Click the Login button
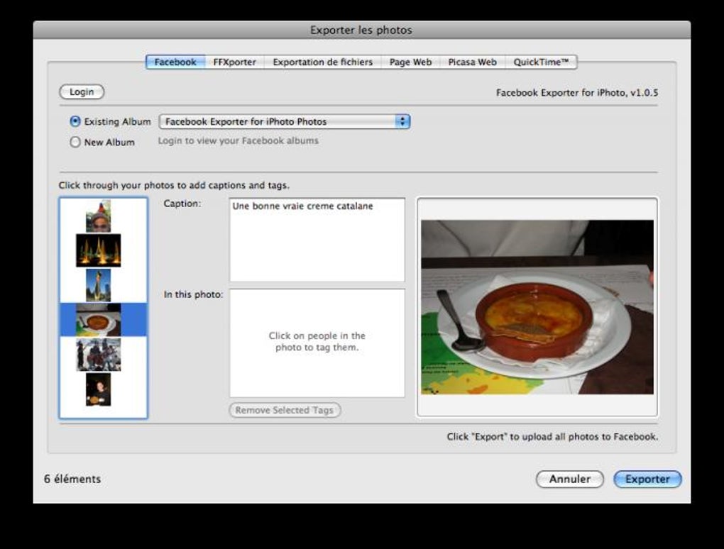The width and height of the screenshot is (724, 549). click(x=82, y=91)
